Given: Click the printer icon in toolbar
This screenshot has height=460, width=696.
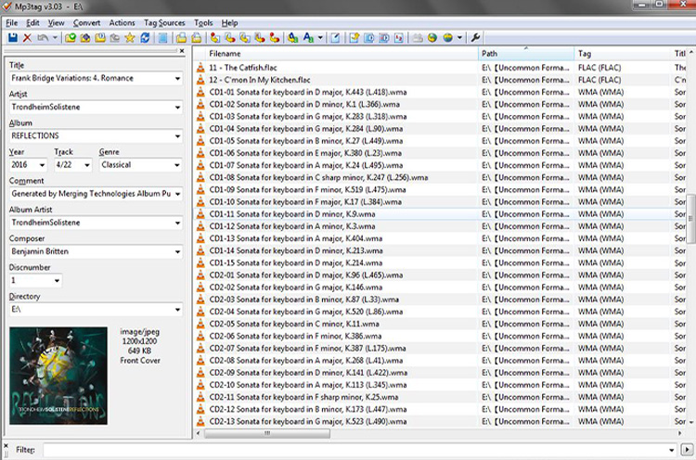Looking at the screenshot, I should [x=419, y=38].
